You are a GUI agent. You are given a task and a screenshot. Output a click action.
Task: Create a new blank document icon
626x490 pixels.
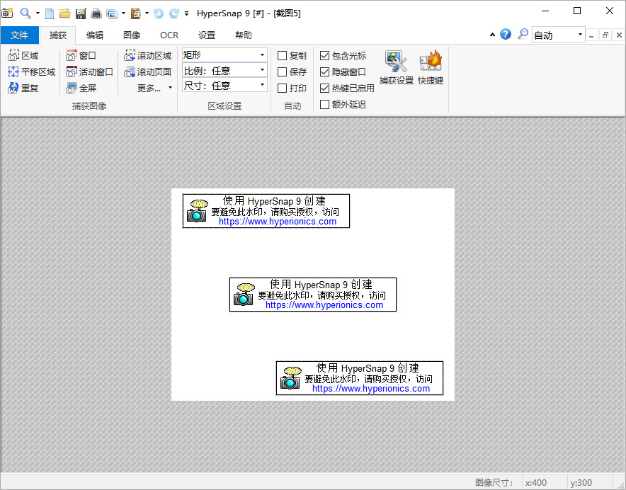[x=50, y=13]
